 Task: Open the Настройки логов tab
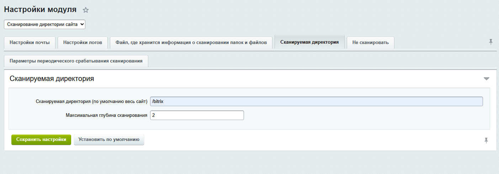coord(83,43)
